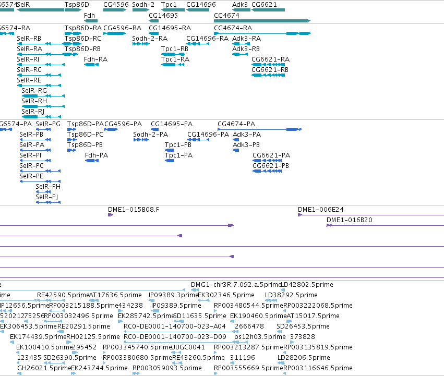Select the DME1-006E24 clone feature
444x376 pixels.
[371, 215]
